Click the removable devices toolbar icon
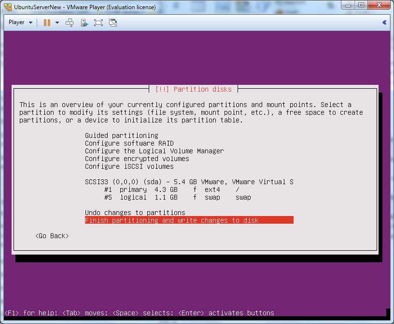This screenshot has width=394, height=324. click(84, 22)
